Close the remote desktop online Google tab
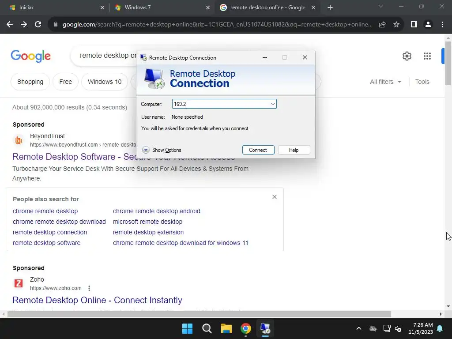The image size is (452, 339). 313,8
